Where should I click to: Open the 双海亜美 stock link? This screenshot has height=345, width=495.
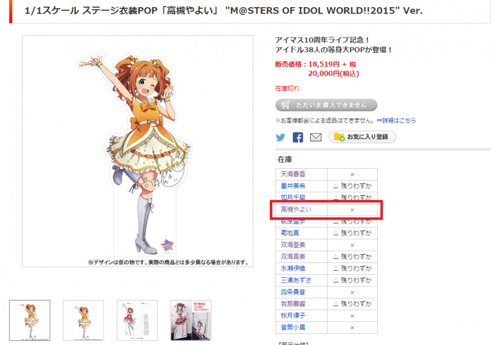(x=293, y=245)
